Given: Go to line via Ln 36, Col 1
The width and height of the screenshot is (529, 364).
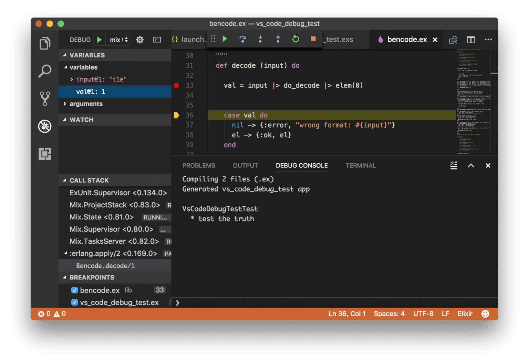Looking at the screenshot, I should 347,314.
